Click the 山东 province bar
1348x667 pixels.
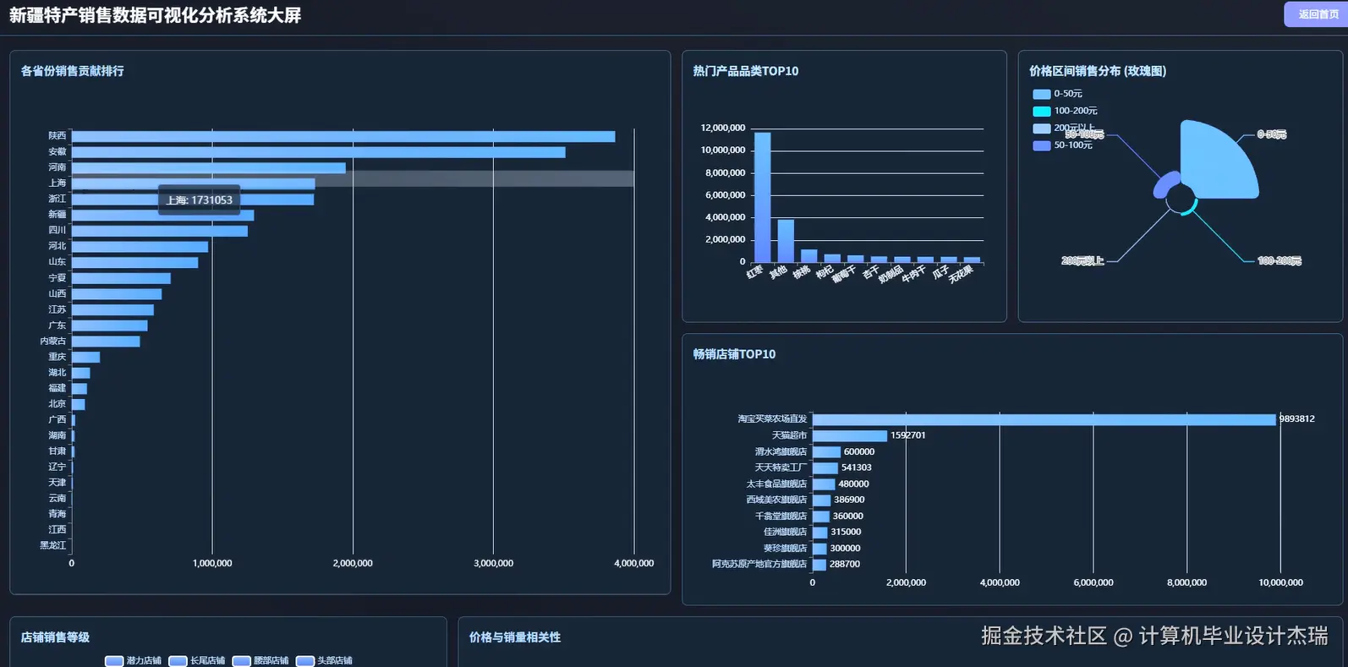pyautogui.click(x=134, y=262)
